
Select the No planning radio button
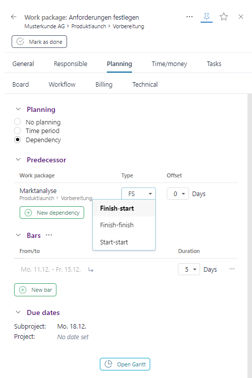(x=17, y=121)
